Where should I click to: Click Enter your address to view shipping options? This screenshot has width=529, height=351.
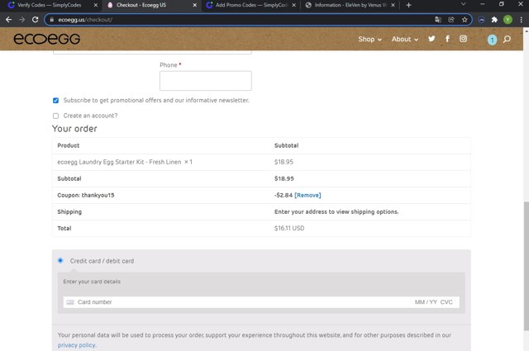pyautogui.click(x=336, y=211)
